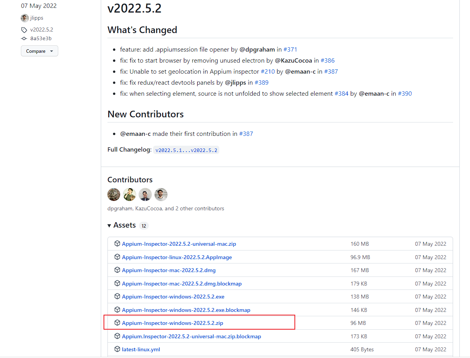Click the 138 MB size value
This screenshot has width=470, height=358.
(360, 297)
